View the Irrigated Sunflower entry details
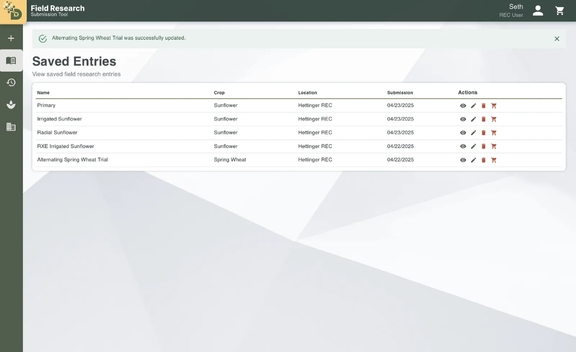This screenshot has height=352, width=576. 463,119
